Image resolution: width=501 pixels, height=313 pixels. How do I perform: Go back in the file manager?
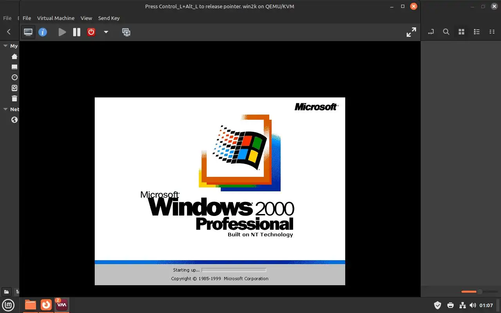click(x=9, y=32)
